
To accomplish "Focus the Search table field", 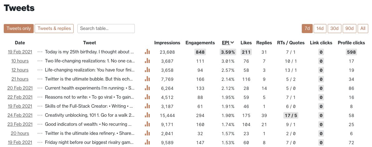I will (x=106, y=28).
